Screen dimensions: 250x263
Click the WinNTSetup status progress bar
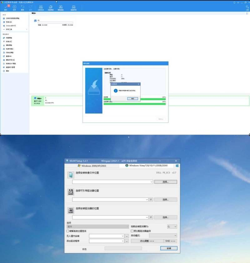123,248
